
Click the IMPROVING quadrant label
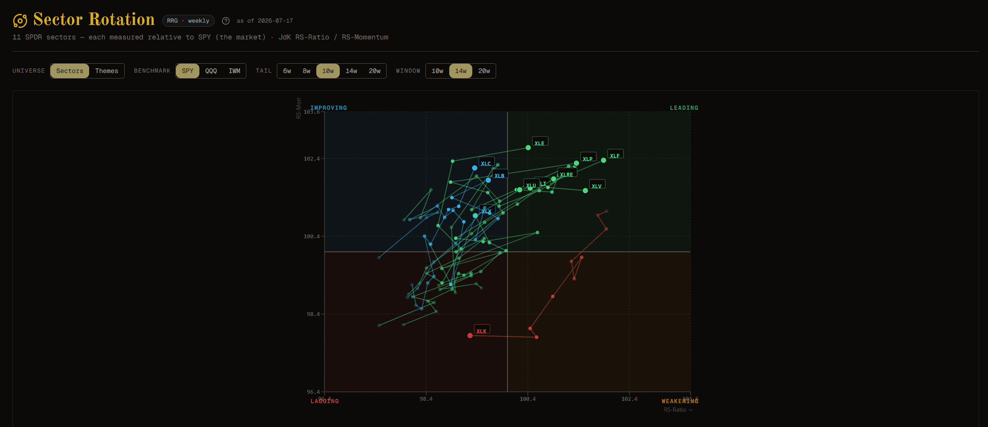pyautogui.click(x=328, y=108)
